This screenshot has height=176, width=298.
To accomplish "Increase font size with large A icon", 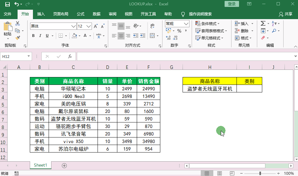I will click(96, 26).
